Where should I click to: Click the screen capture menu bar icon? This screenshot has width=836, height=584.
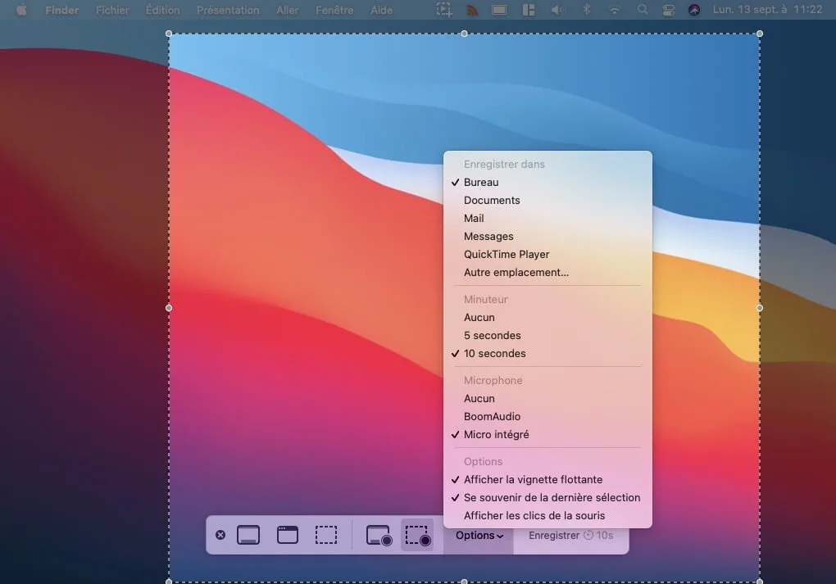pyautogui.click(x=444, y=10)
